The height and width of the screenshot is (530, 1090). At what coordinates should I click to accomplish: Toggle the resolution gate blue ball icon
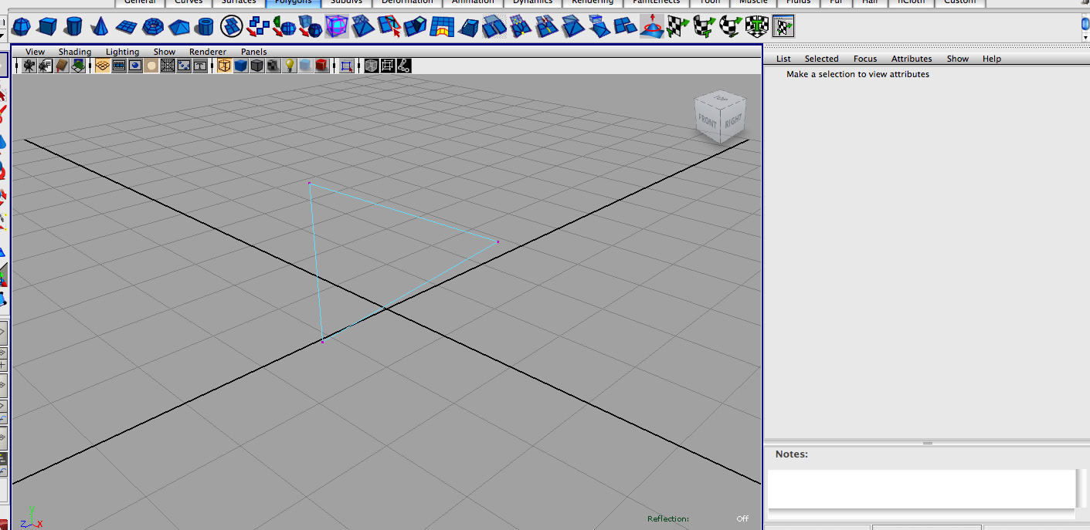click(x=135, y=66)
